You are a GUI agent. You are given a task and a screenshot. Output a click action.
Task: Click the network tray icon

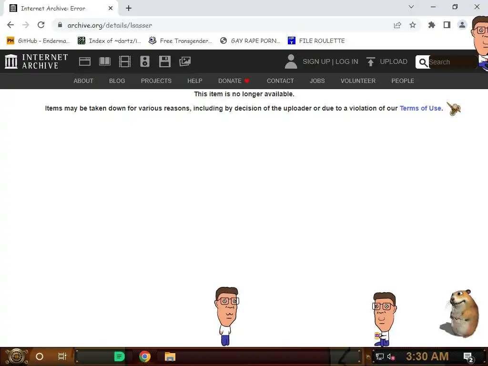click(x=379, y=356)
